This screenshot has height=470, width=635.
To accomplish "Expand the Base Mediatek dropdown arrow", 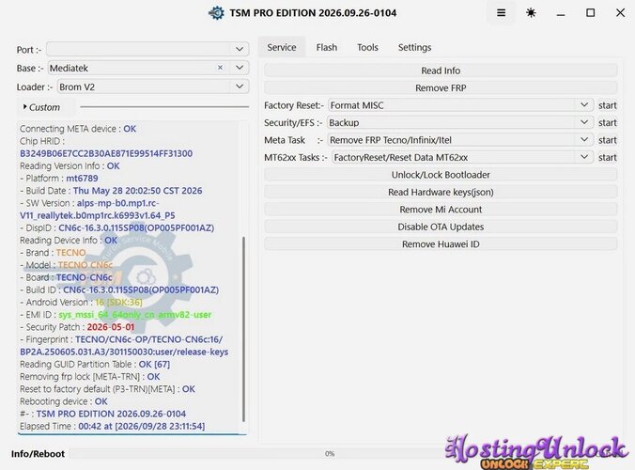I will 240,68.
